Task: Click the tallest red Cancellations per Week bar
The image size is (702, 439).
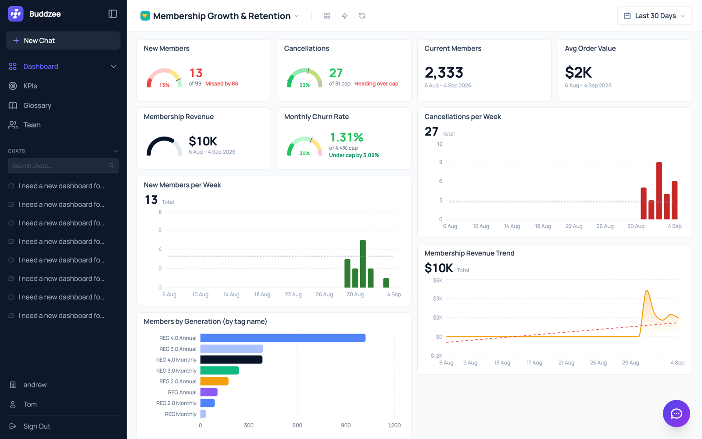Action: point(659,191)
